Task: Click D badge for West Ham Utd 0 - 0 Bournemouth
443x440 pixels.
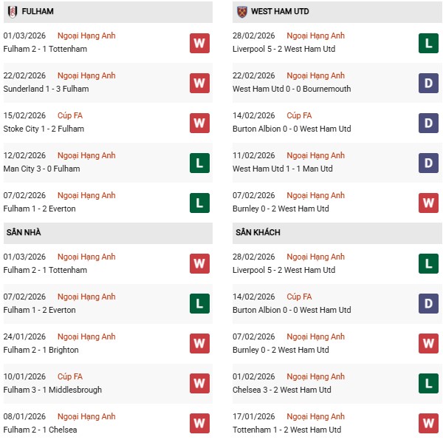Action: click(x=428, y=83)
